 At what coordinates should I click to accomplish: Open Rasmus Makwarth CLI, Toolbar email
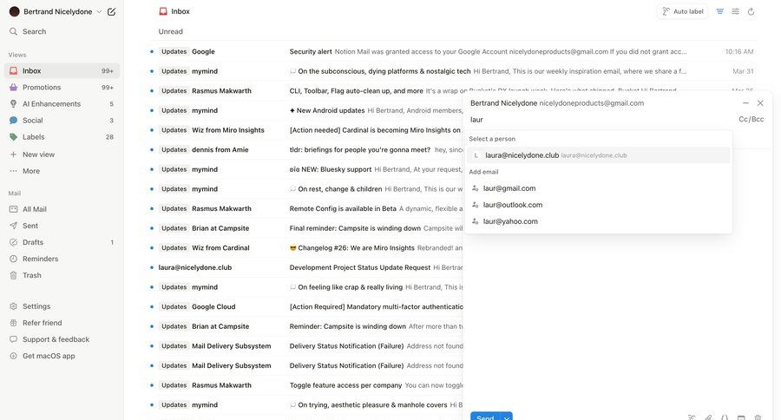(x=305, y=90)
